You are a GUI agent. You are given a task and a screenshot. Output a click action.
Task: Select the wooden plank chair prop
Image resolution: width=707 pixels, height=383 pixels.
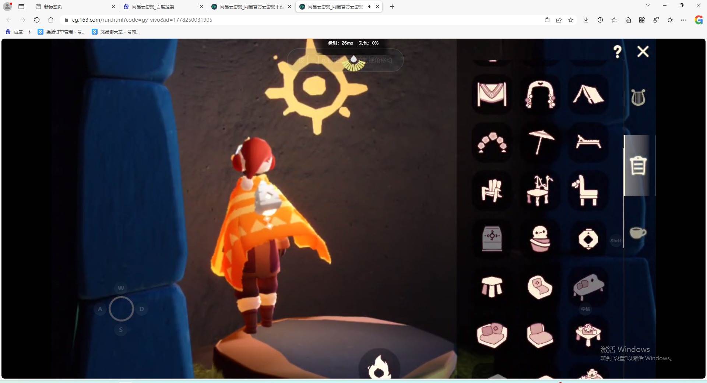(492, 190)
